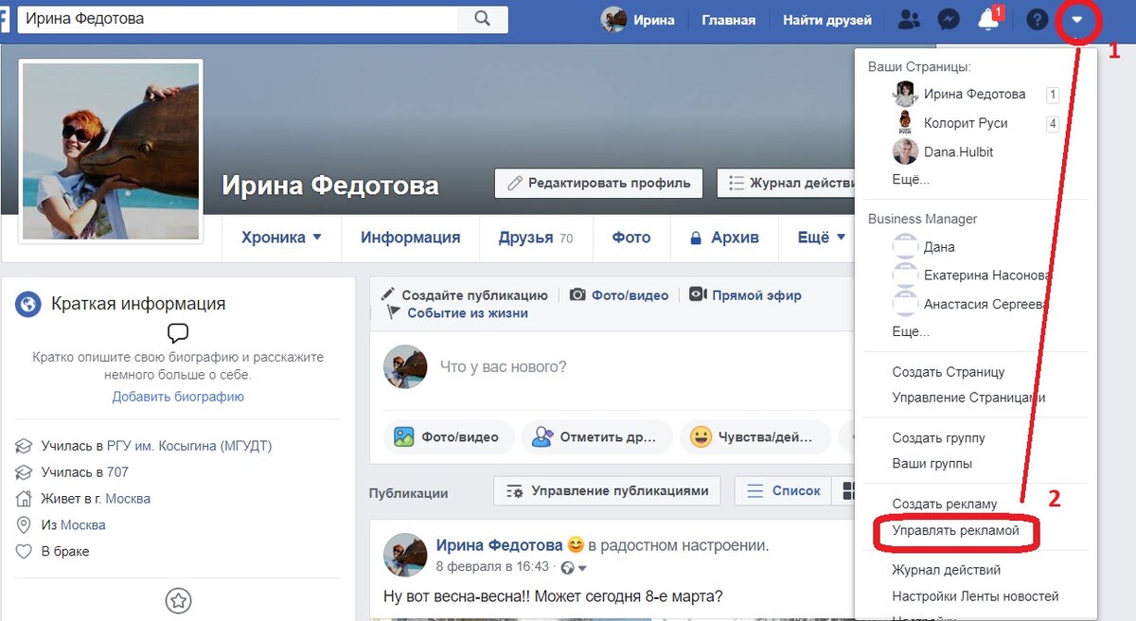Click Настройки Ленты новостей menu item
This screenshot has width=1136, height=621.
976,596
